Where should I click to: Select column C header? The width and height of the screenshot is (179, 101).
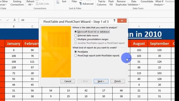tap(32, 26)
